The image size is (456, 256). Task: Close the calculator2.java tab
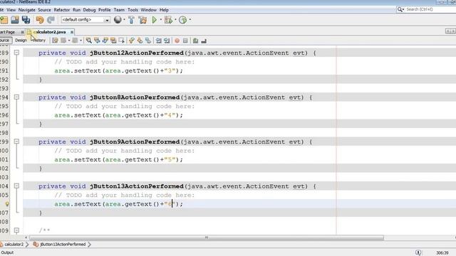pyautogui.click(x=72, y=32)
